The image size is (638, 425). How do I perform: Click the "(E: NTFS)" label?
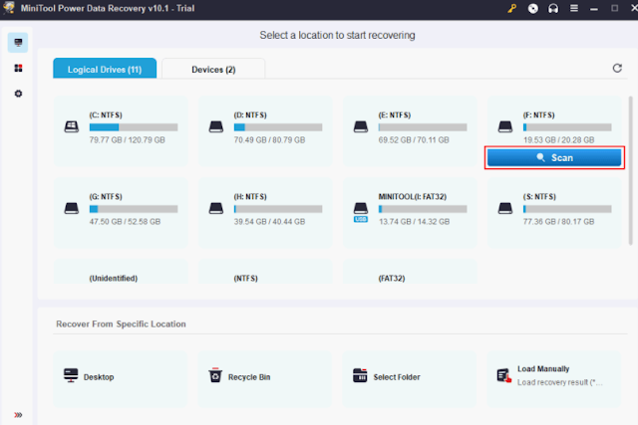point(395,115)
